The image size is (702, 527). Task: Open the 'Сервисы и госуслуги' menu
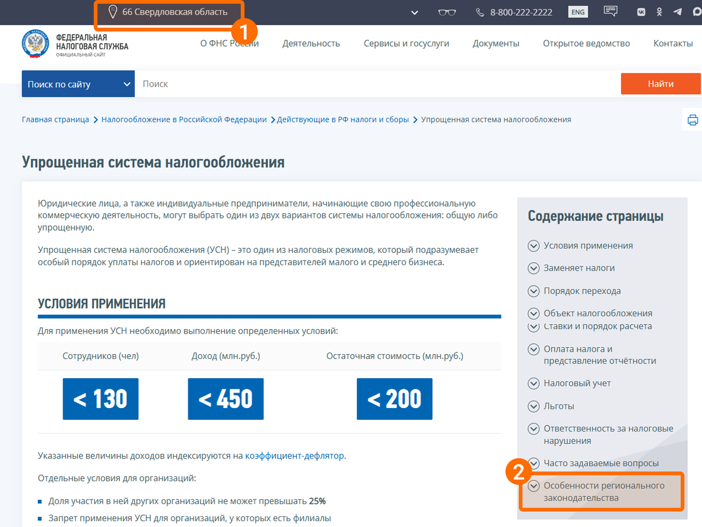tap(406, 43)
